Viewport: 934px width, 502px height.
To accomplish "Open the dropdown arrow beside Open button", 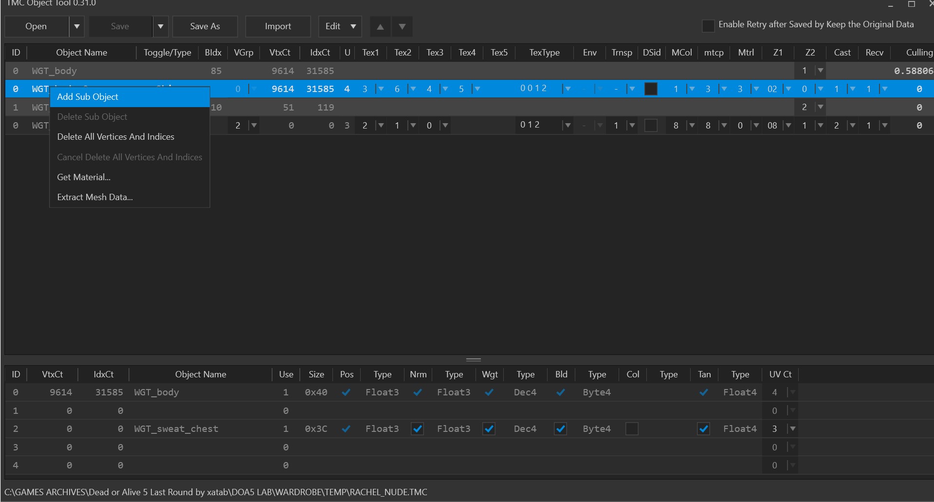I will [x=76, y=26].
